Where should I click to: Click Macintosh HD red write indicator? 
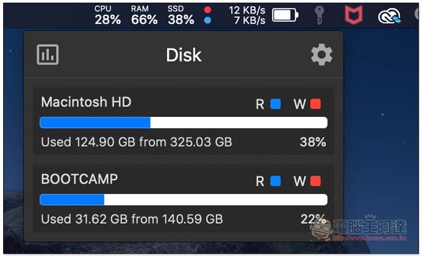coord(315,104)
